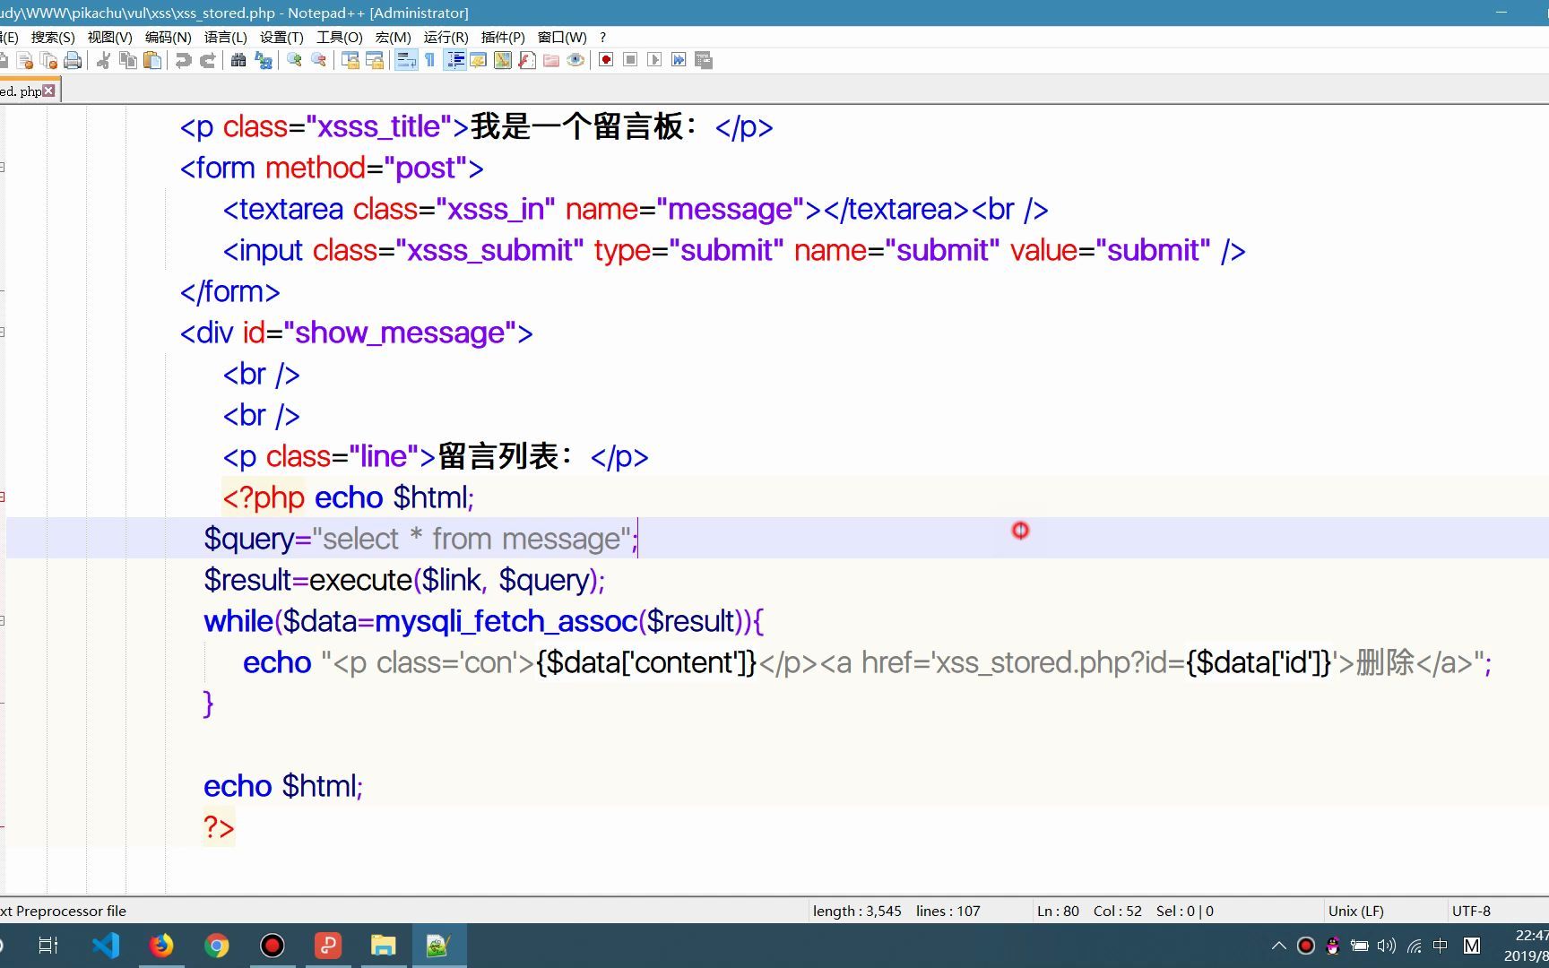
Task: Start macro recording with red dot icon
Action: click(x=606, y=60)
